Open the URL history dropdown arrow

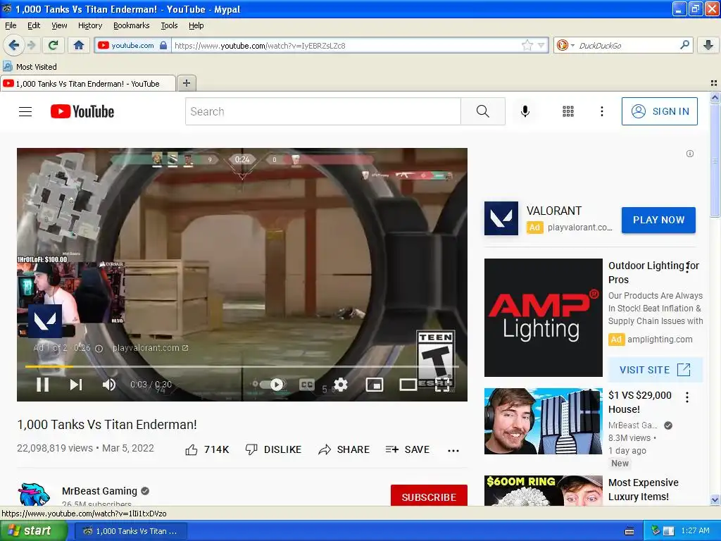pyautogui.click(x=541, y=45)
